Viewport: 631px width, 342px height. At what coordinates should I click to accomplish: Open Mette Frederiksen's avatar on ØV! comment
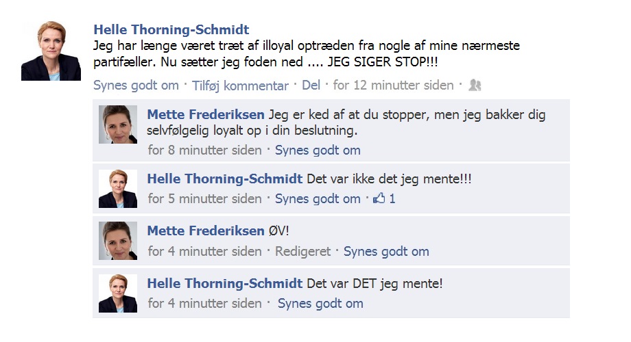tap(118, 241)
